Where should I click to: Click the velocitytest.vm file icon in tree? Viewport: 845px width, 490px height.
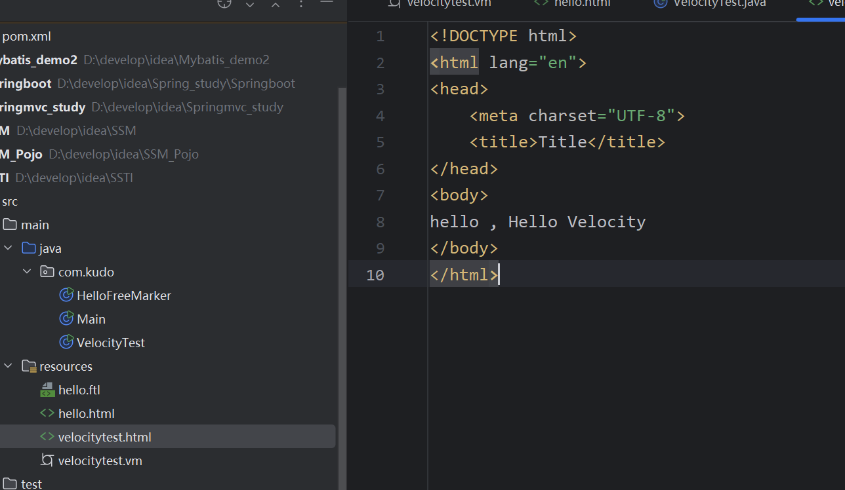tap(47, 461)
